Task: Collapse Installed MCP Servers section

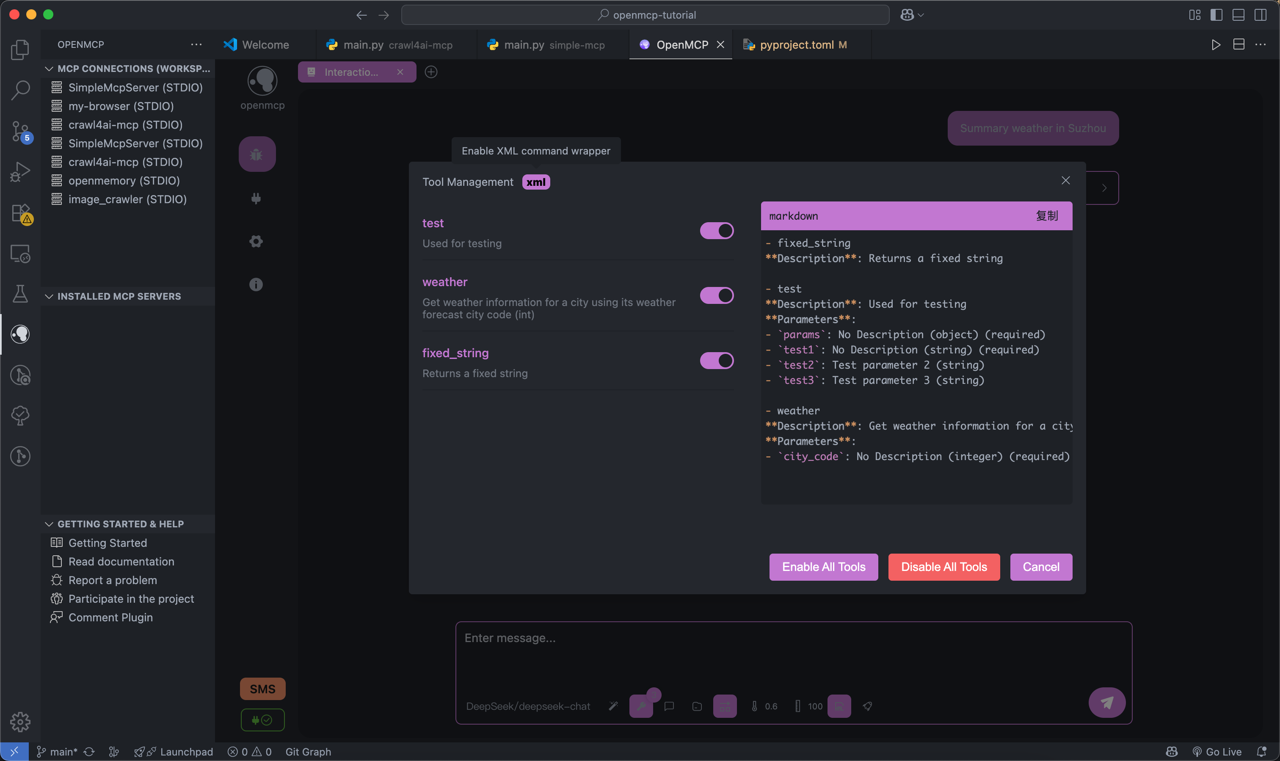Action: pyautogui.click(x=49, y=296)
